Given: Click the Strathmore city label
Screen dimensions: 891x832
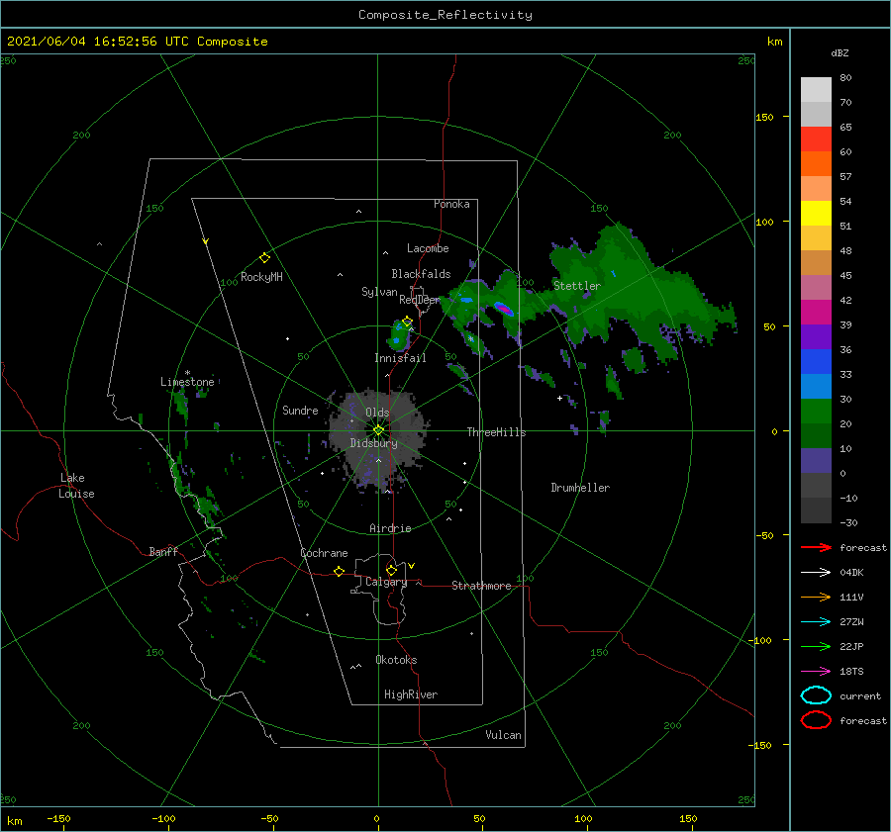Looking at the screenshot, I should [481, 586].
